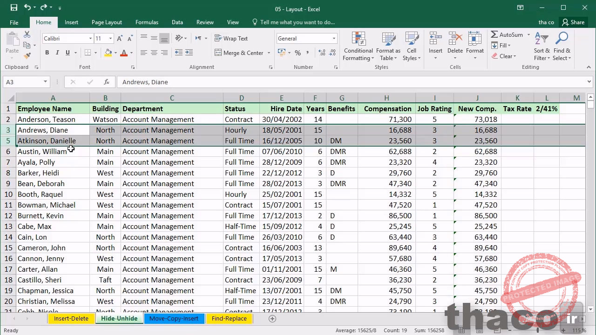Open the File tab

pos(14,22)
